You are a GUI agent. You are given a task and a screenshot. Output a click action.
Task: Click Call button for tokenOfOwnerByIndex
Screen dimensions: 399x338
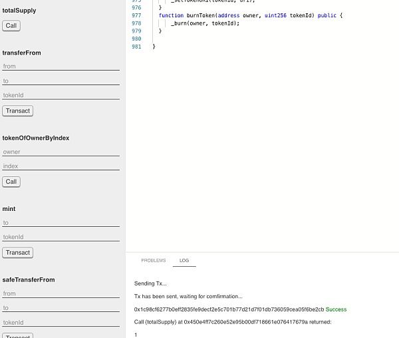tap(11, 182)
